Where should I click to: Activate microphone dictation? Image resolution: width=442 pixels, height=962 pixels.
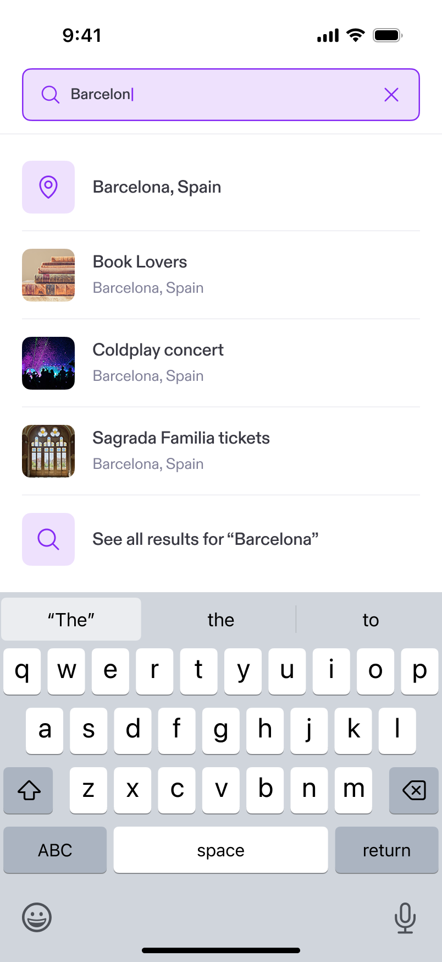click(x=405, y=917)
